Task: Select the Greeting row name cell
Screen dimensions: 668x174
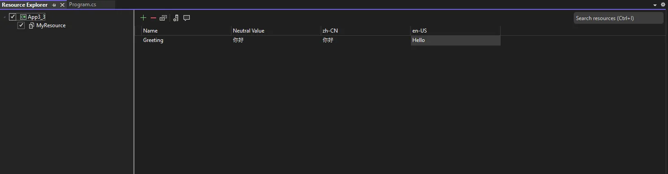Action: 186,40
